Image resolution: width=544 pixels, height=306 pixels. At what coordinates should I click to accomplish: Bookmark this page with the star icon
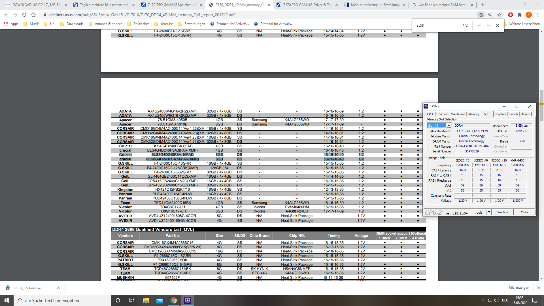tap(499, 15)
